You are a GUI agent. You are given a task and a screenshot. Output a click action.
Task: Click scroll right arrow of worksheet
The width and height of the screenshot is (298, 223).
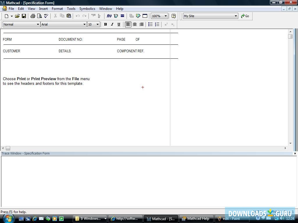coord(285,148)
